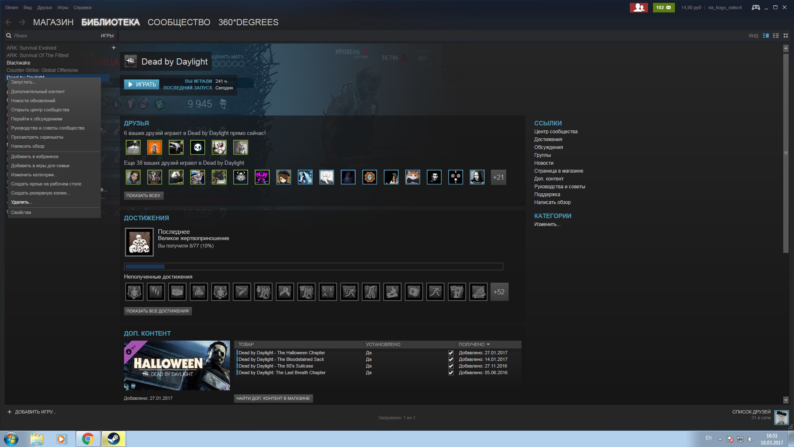
Task: View the locked handshake achievement icon
Action: (285, 292)
